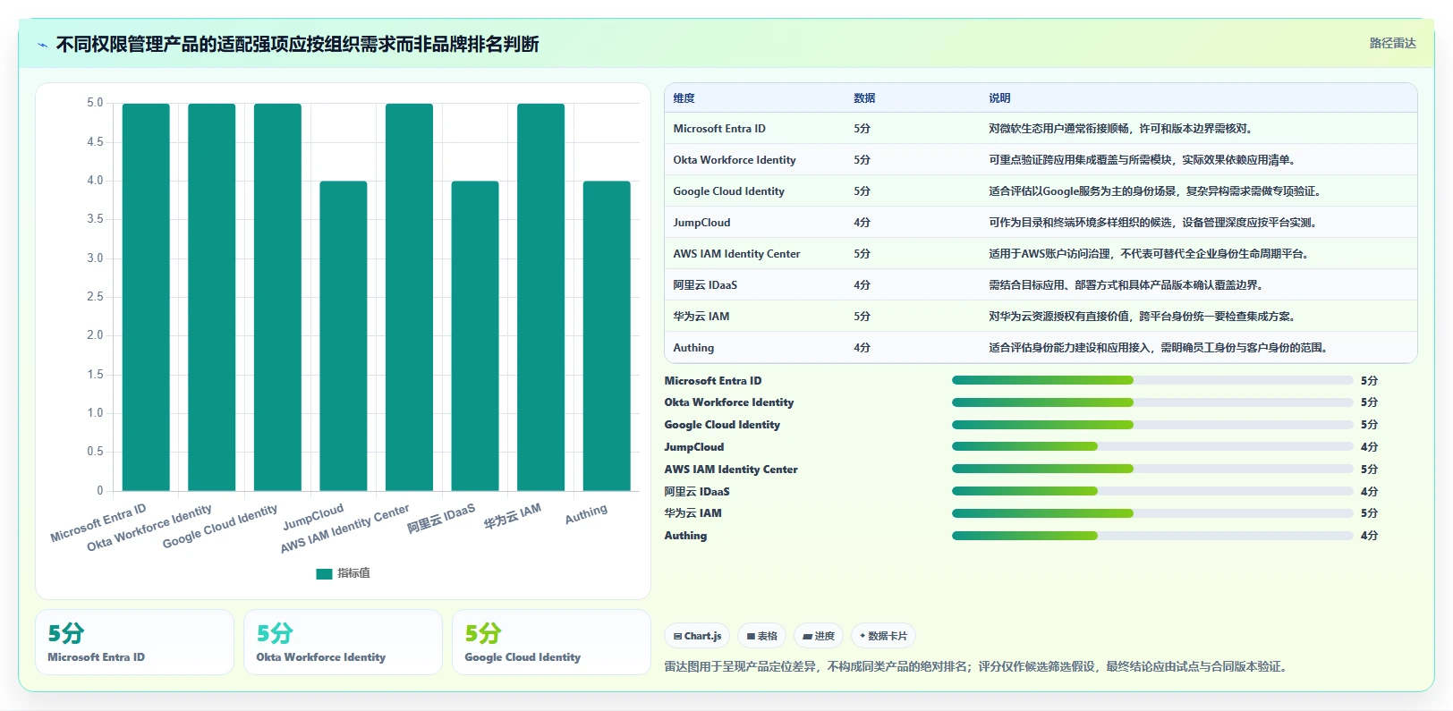Select Microsoft Entra ID table row name
Image resolution: width=1453 pixels, height=711 pixels.
(x=719, y=129)
